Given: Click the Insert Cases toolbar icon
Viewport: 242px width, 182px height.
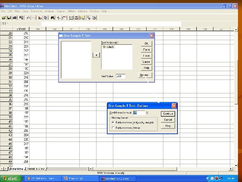Looking at the screenshot, I should (59, 18).
